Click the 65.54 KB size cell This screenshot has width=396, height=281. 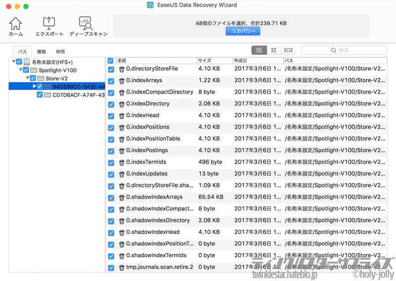[x=211, y=197]
